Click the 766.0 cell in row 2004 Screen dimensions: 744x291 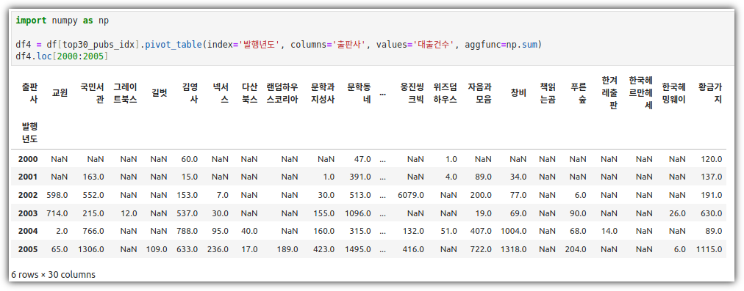coord(93,231)
